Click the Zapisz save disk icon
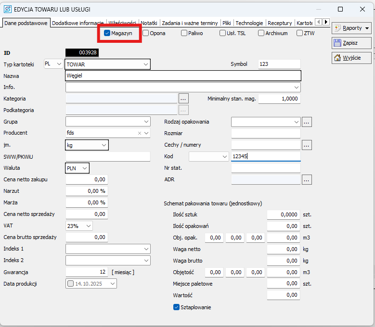The height and width of the screenshot is (327, 375). point(337,43)
